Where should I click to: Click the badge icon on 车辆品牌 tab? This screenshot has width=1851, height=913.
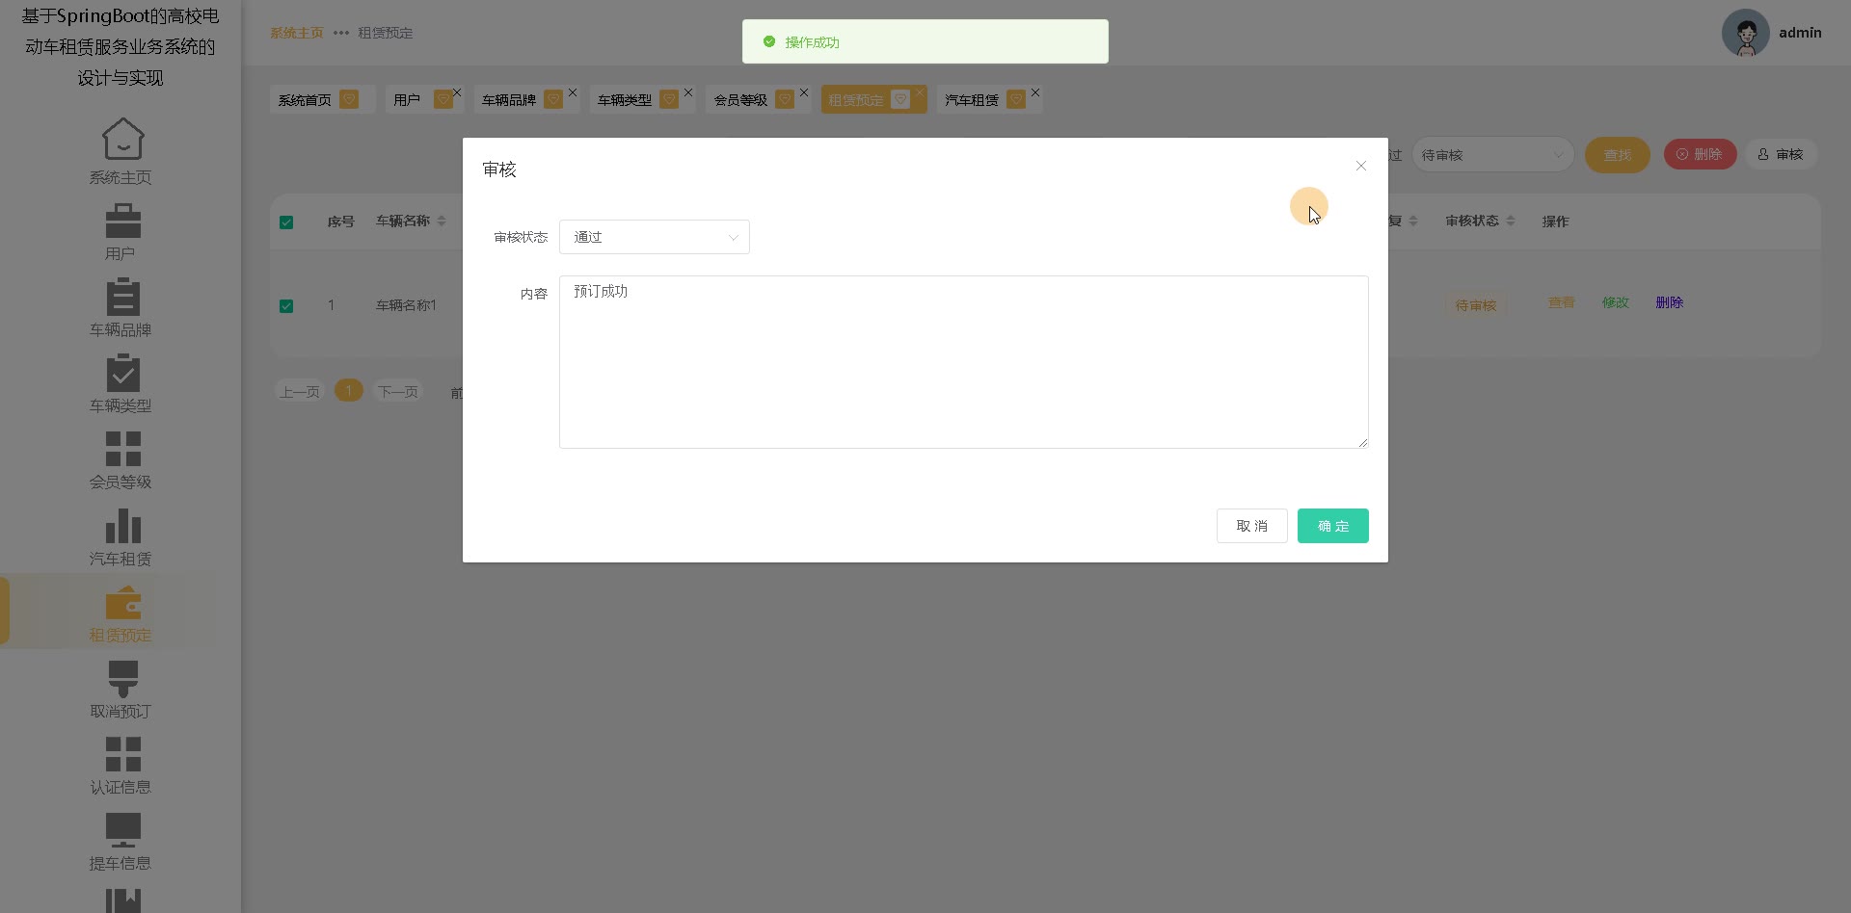point(553,99)
